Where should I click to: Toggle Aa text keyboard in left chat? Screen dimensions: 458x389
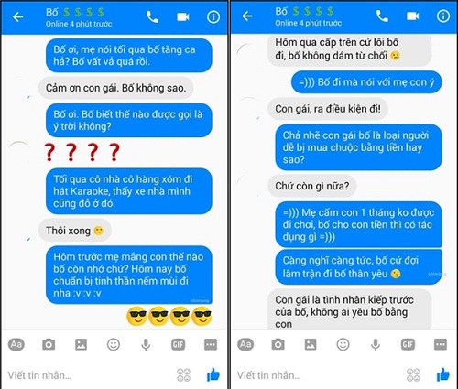[x=16, y=344]
